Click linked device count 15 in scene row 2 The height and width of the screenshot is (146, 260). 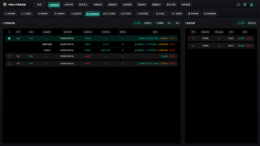tap(219, 46)
